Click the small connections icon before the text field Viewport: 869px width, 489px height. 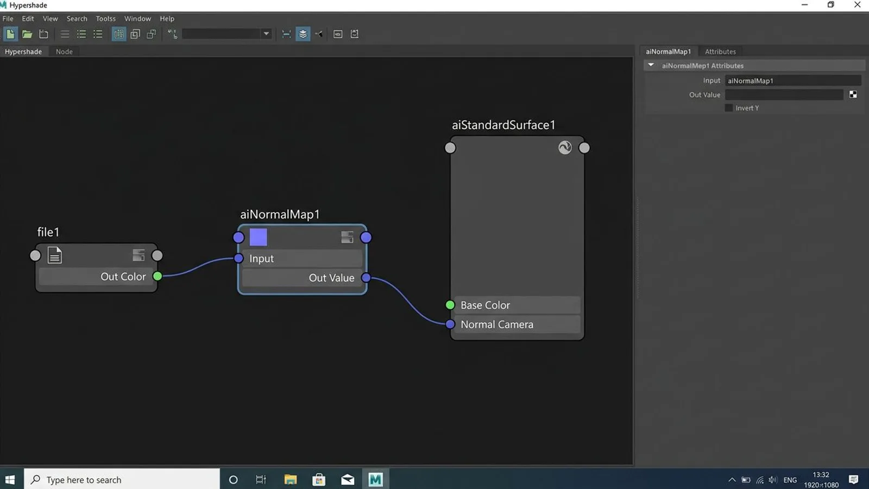click(x=172, y=34)
